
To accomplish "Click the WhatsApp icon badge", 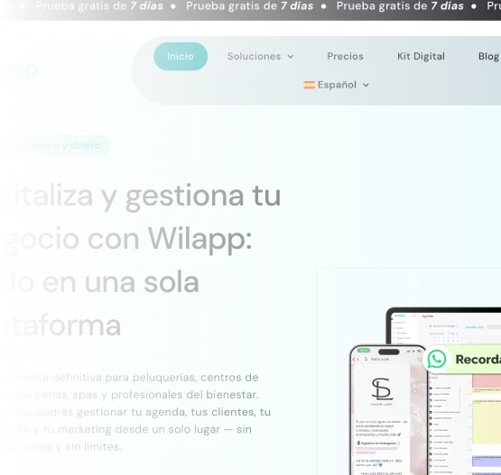I will pos(437,360).
